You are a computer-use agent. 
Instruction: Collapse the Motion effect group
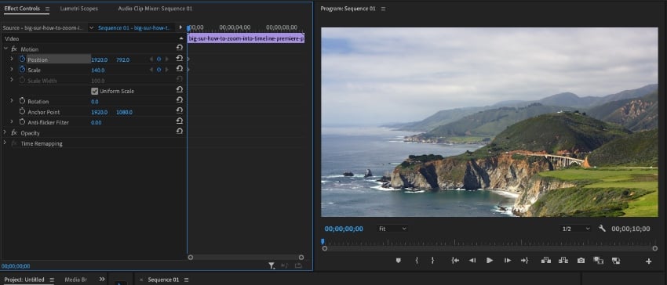coord(5,49)
